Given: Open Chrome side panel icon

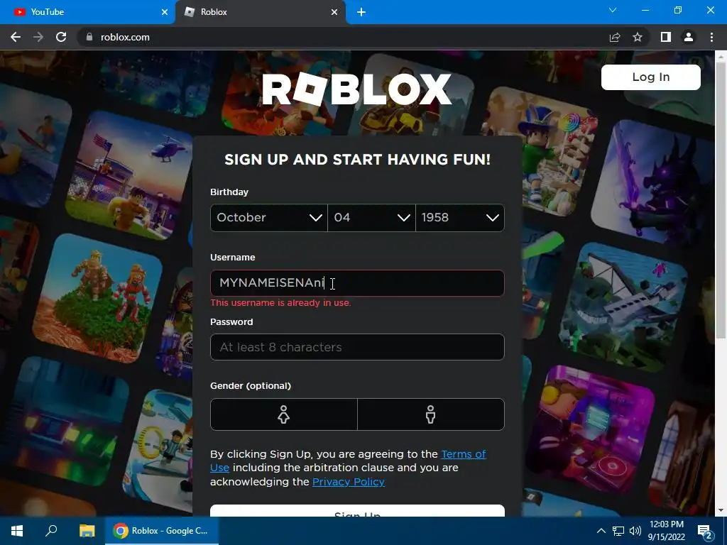Looking at the screenshot, I should tap(666, 37).
